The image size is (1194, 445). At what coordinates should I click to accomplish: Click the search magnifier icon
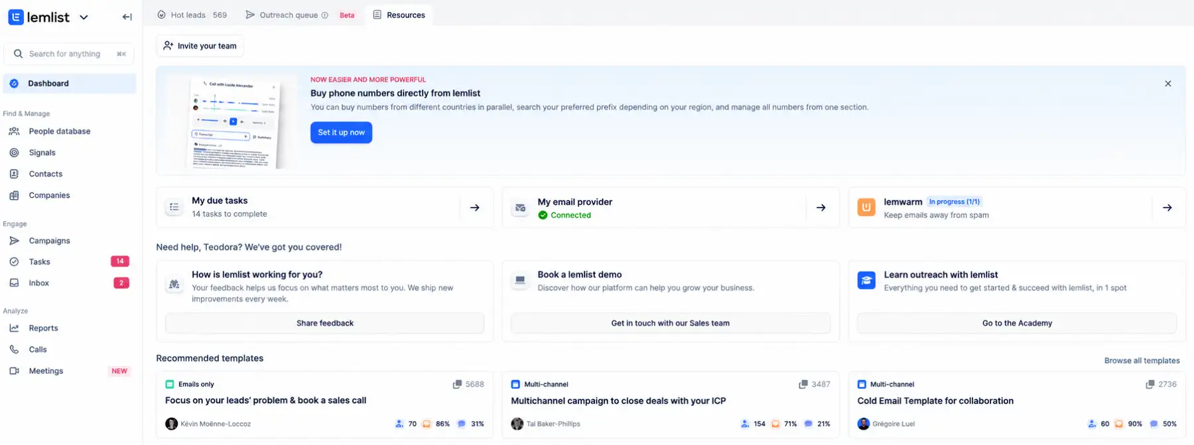18,54
